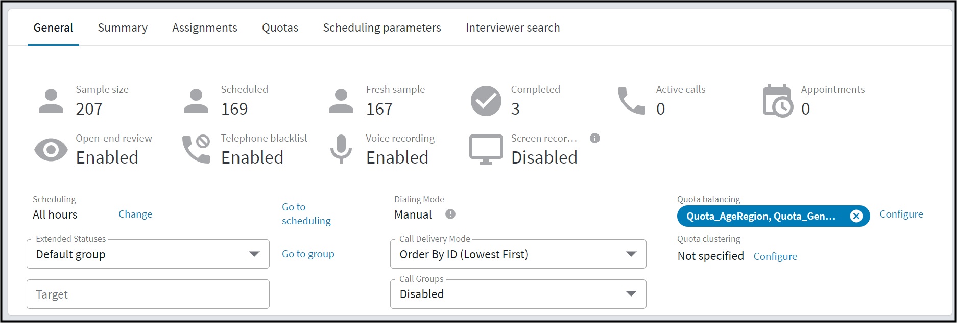This screenshot has height=323, width=957.
Task: Click the Telephone blacklist phone icon
Action: (x=196, y=149)
